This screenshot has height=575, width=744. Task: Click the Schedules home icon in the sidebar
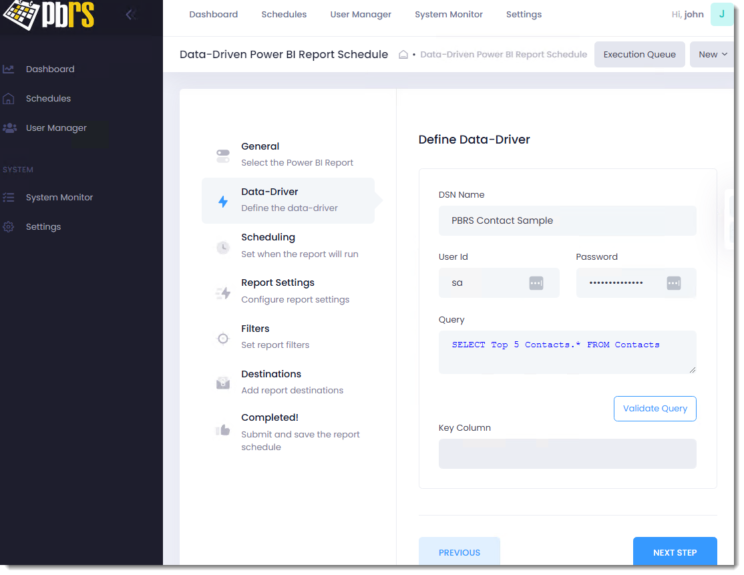9,99
